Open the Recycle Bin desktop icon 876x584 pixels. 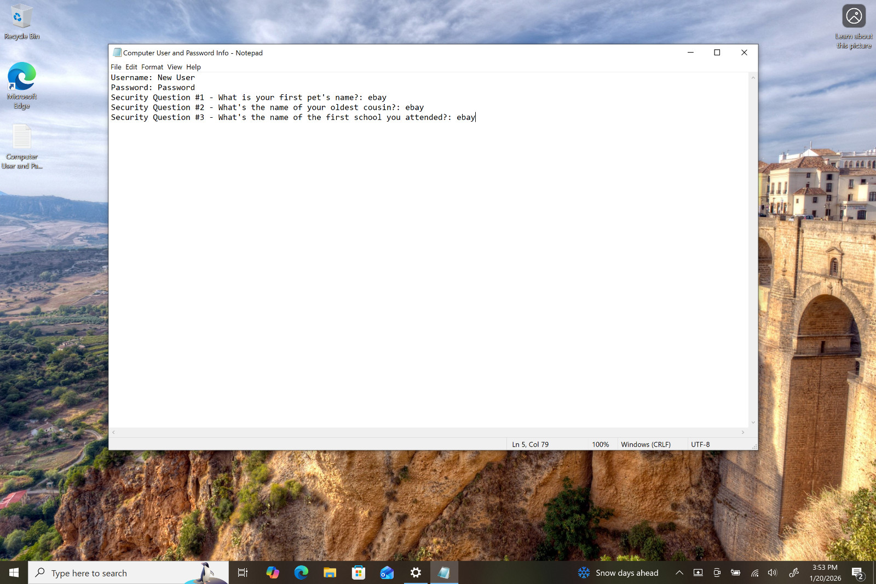[x=21, y=22]
